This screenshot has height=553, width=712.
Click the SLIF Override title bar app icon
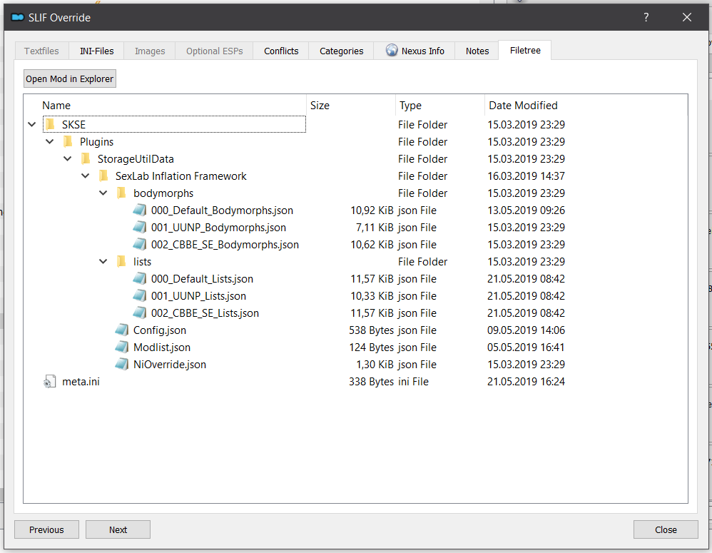tap(18, 17)
